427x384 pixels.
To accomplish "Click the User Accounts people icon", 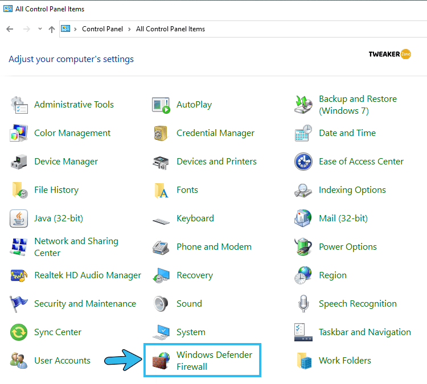I will coord(19,361).
